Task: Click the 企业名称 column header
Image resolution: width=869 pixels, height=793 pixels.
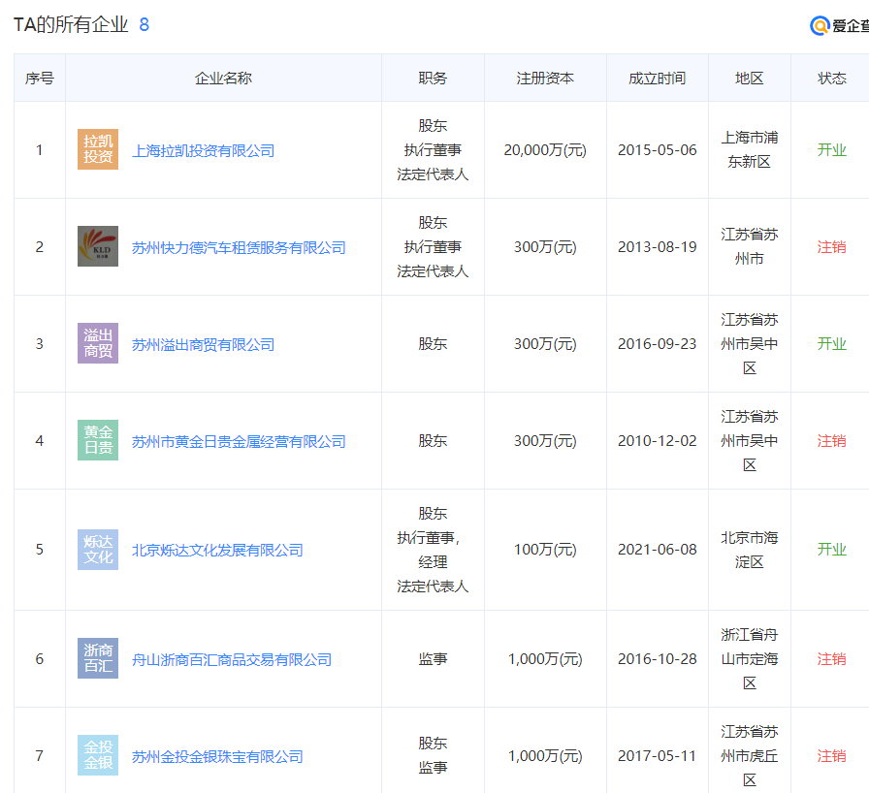Action: pos(223,79)
